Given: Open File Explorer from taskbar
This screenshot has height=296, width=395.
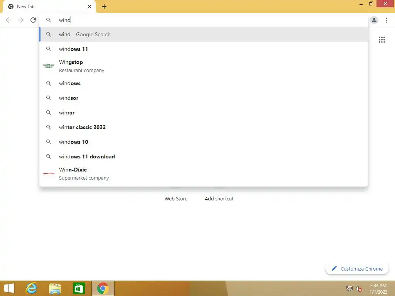Looking at the screenshot, I should tap(55, 288).
